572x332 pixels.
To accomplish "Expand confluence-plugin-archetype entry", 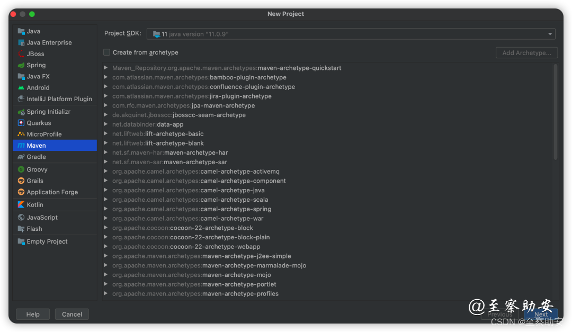I will (x=105, y=87).
